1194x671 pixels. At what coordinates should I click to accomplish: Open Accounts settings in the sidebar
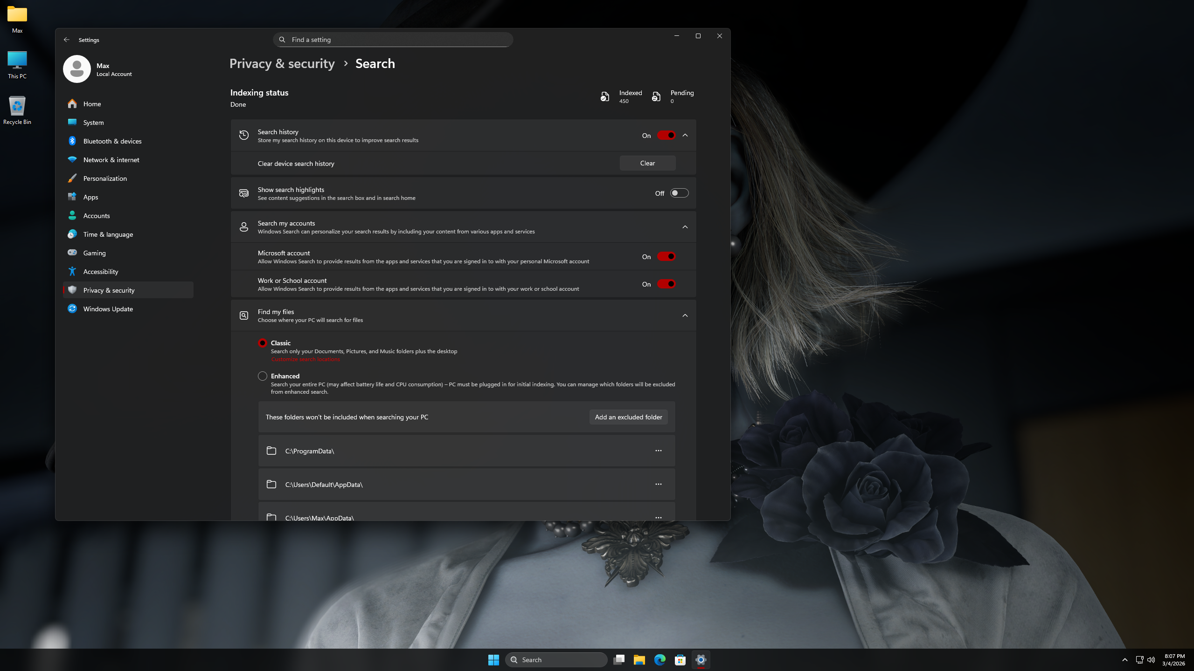click(x=128, y=216)
